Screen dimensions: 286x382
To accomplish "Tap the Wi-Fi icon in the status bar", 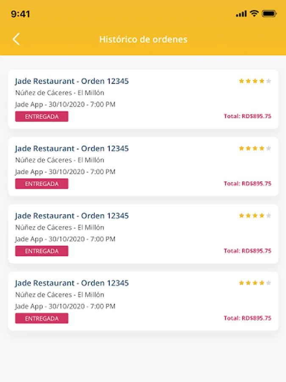I will point(254,14).
